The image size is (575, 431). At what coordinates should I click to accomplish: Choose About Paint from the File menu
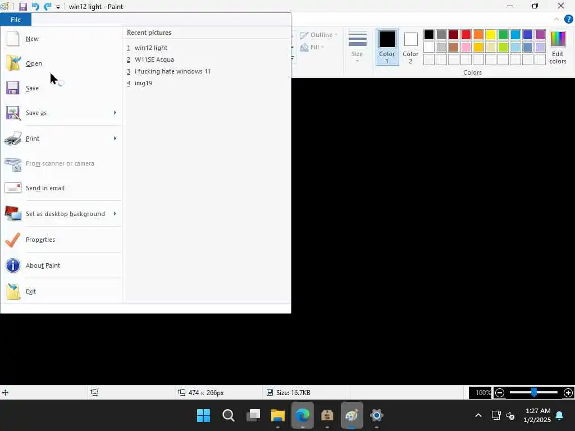pyautogui.click(x=61, y=265)
